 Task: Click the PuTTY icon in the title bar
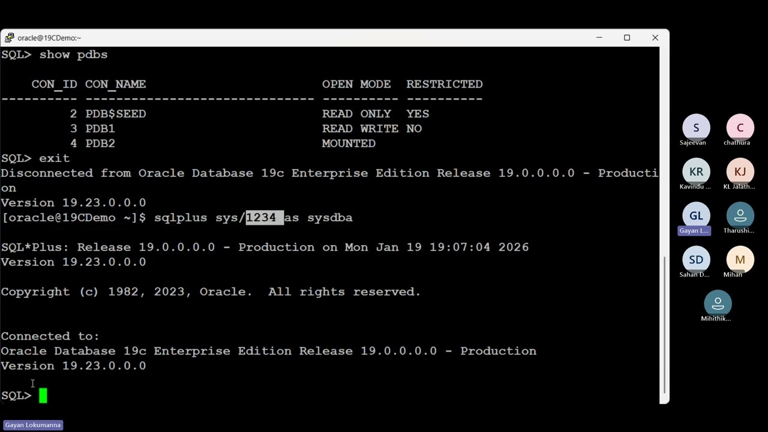[x=9, y=38]
